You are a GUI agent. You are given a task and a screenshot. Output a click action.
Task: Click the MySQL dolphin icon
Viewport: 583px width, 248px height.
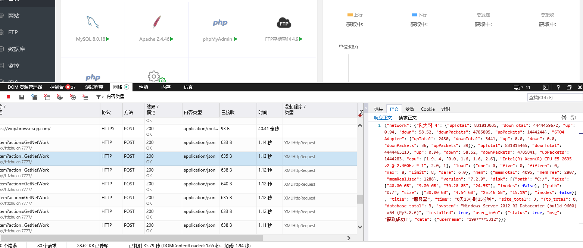[x=93, y=22]
